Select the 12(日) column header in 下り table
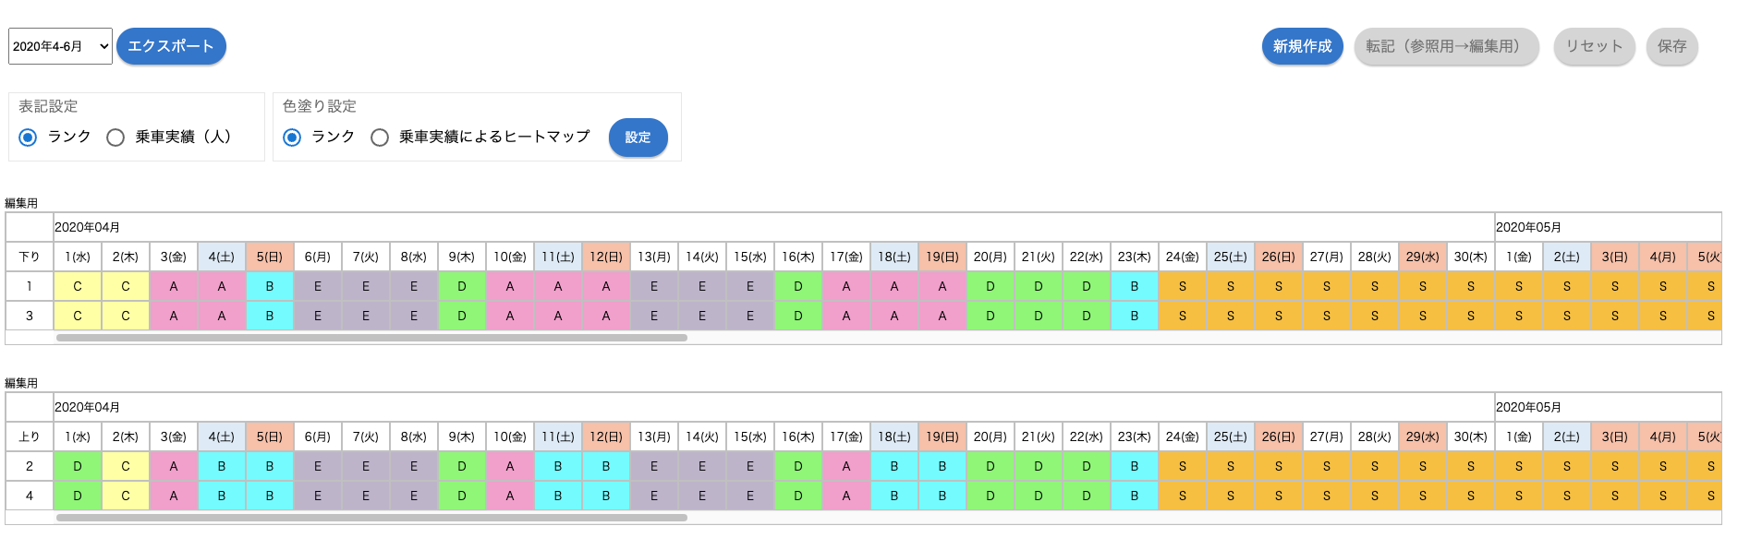The height and width of the screenshot is (550, 1738). point(606,257)
